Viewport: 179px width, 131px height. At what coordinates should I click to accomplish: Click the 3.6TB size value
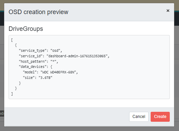(x=45, y=78)
